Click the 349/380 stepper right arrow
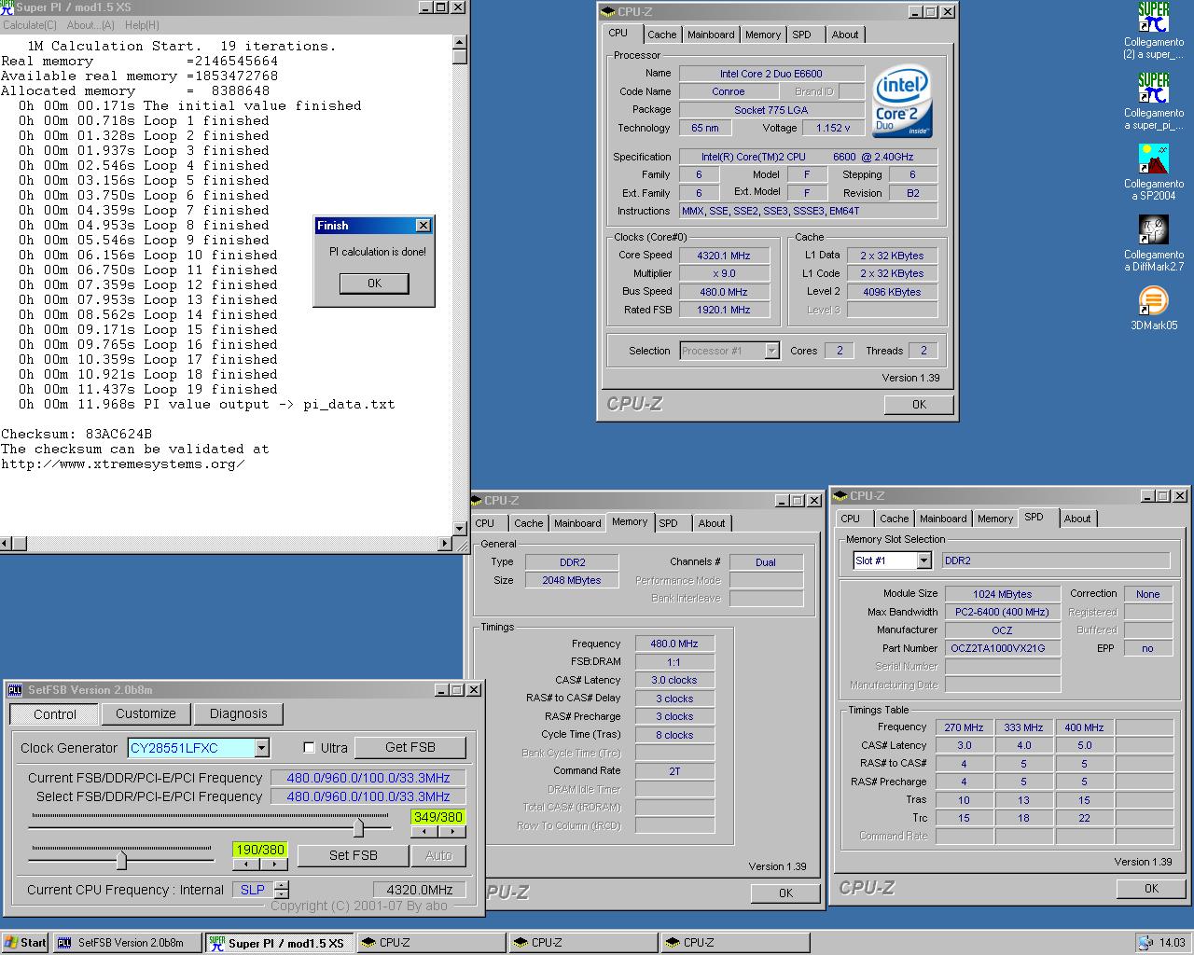Image resolution: width=1194 pixels, height=955 pixels. 451,831
